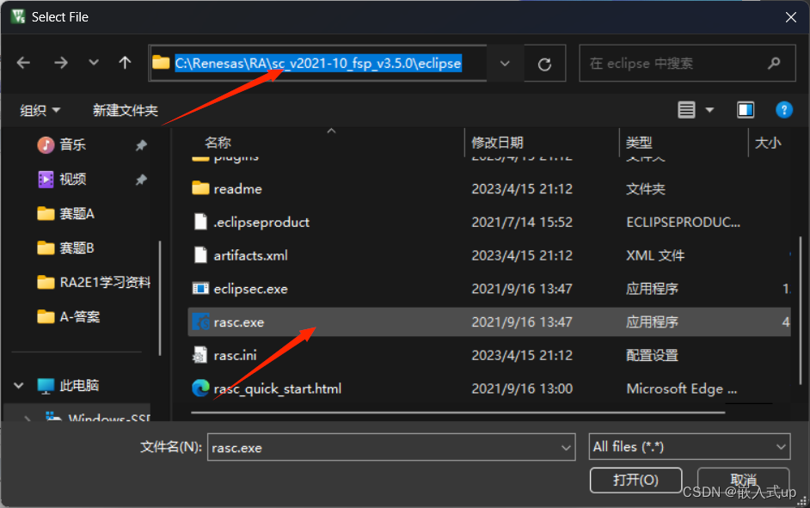
Task: Click the pin icon next to 视频
Action: tap(141, 180)
